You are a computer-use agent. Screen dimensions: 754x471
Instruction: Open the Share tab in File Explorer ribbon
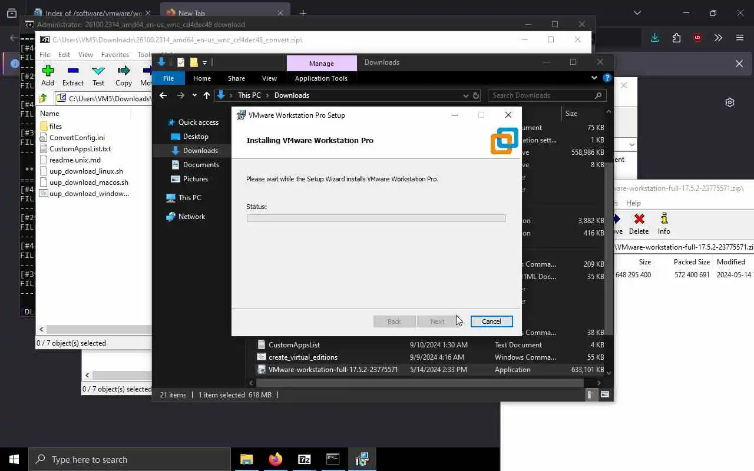(x=236, y=78)
